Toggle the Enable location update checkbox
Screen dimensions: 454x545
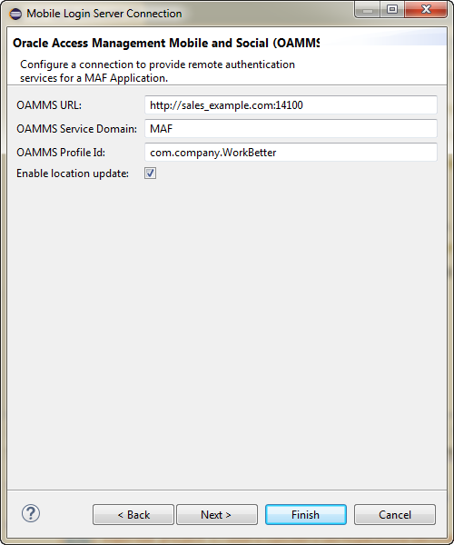(x=151, y=173)
